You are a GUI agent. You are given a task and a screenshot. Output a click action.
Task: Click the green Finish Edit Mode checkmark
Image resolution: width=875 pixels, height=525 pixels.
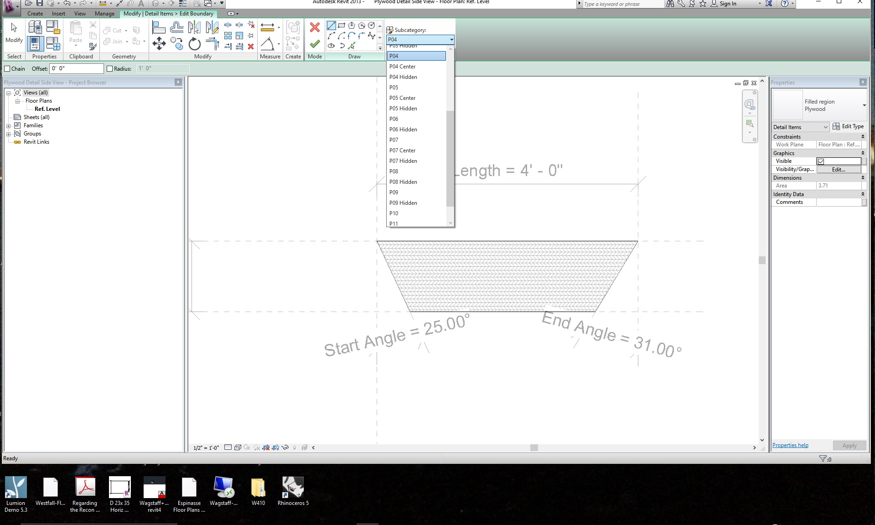click(x=315, y=44)
